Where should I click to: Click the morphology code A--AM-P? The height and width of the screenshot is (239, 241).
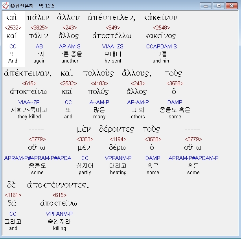99,102
